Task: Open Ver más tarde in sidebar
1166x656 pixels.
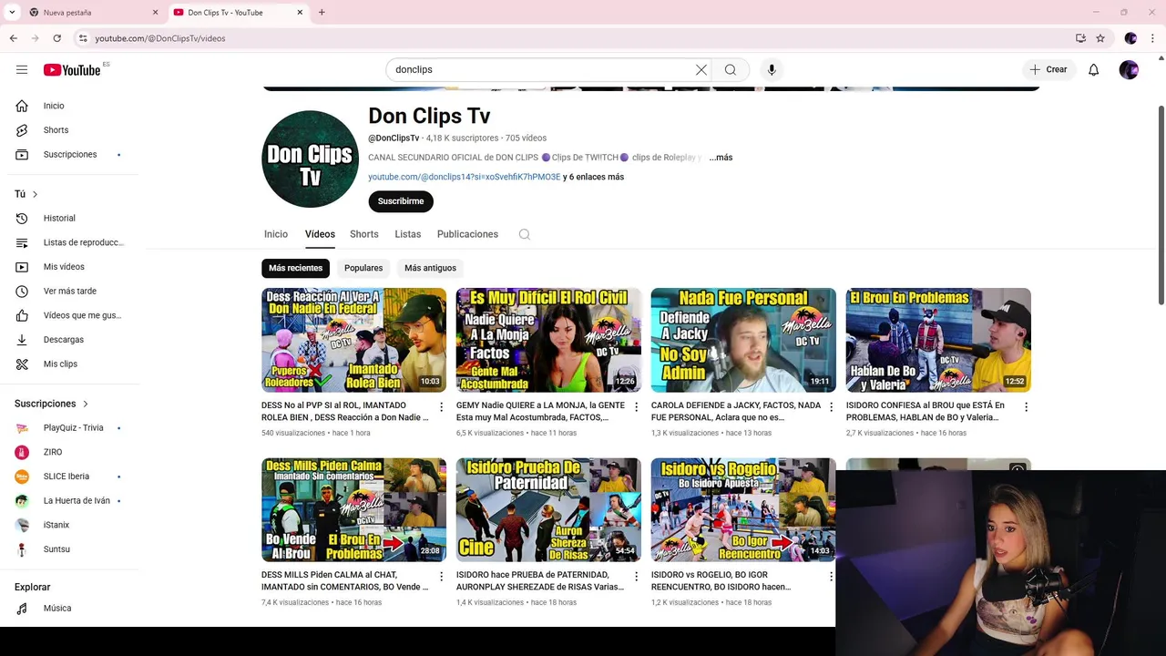Action: click(69, 291)
